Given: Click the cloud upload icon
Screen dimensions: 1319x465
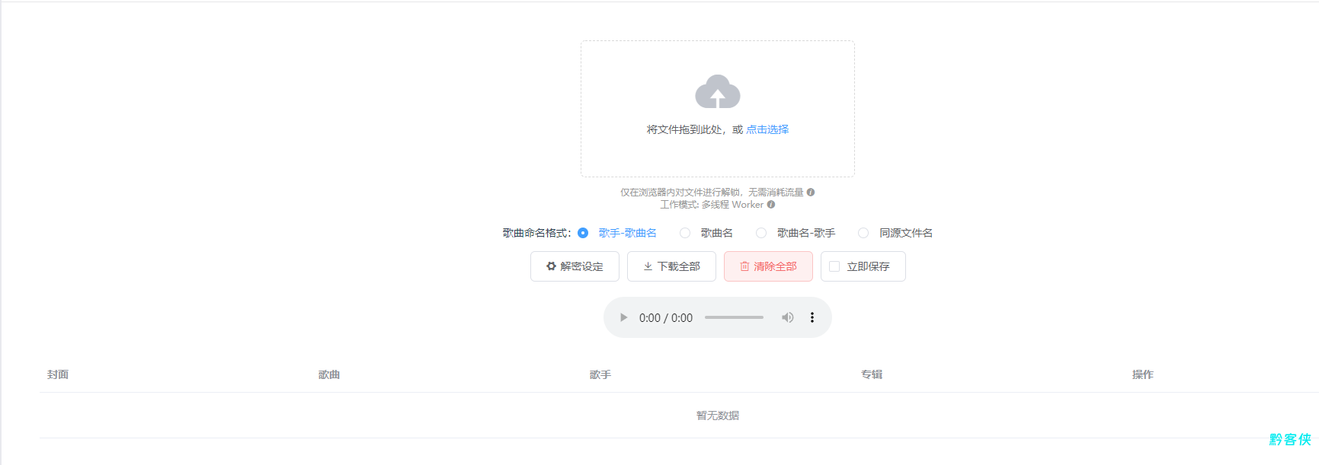Looking at the screenshot, I should [717, 91].
